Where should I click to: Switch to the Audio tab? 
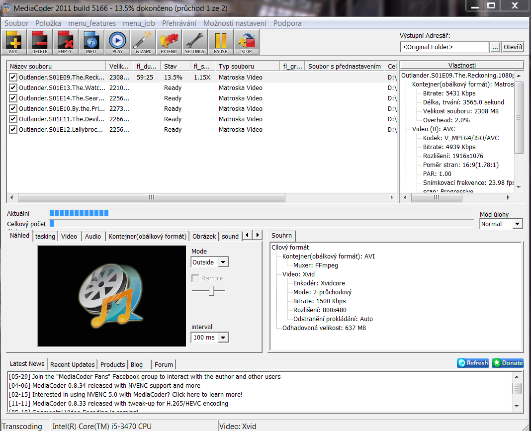(x=93, y=236)
